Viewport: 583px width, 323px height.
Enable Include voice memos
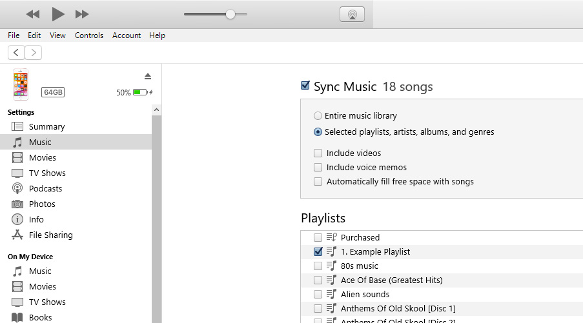318,168
